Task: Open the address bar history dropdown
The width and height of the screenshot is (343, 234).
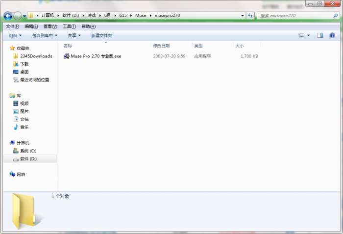Action: coord(243,16)
